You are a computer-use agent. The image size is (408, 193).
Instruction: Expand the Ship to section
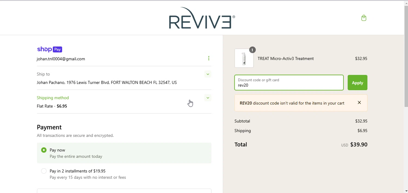pyautogui.click(x=208, y=74)
